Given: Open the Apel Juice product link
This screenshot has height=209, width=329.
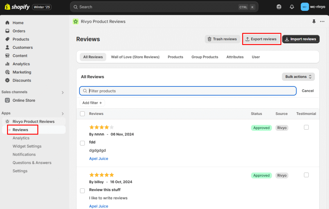Looking at the screenshot, I should point(99,159).
